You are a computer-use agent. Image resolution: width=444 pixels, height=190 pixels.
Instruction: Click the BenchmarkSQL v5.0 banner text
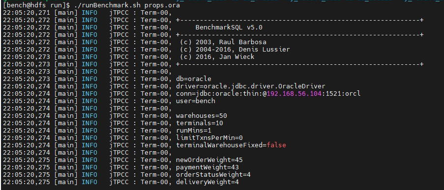click(x=229, y=27)
